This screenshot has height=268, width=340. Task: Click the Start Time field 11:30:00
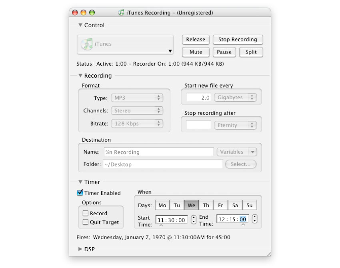(171, 220)
